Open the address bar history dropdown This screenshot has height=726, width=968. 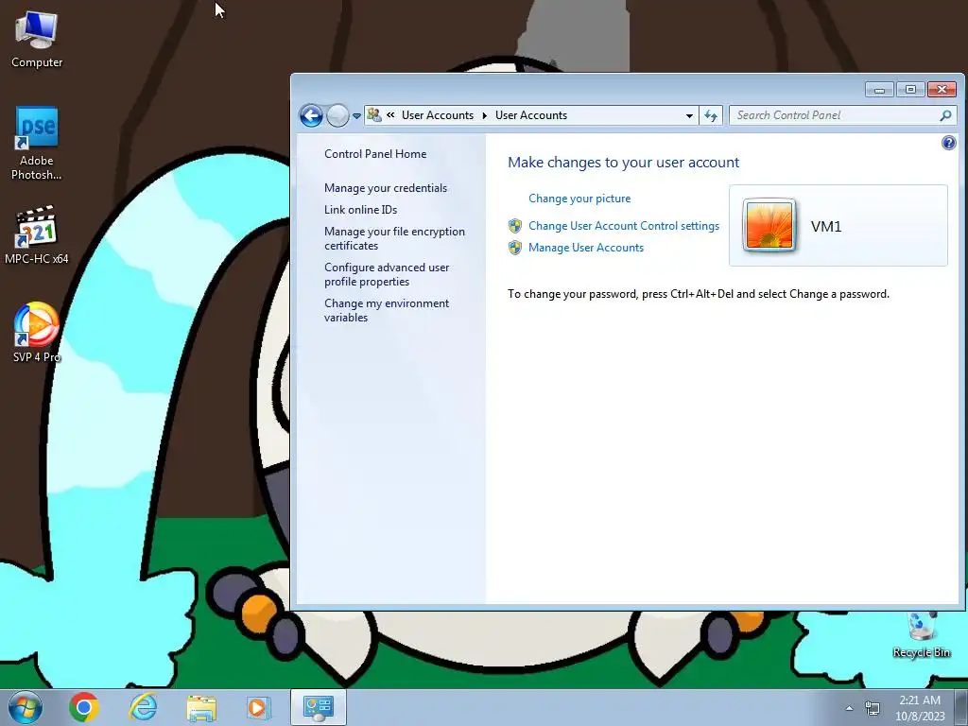coord(689,115)
